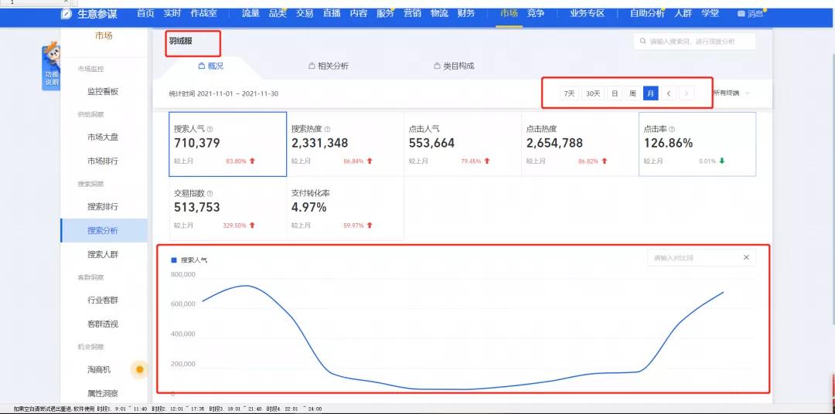Clear comparison word with X icon
The width and height of the screenshot is (835, 414).
pyautogui.click(x=746, y=257)
